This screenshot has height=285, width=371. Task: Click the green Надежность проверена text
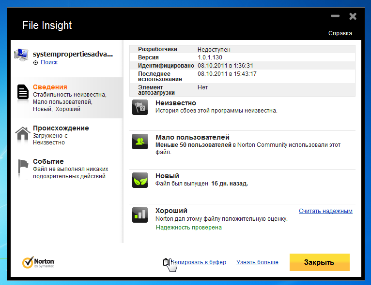click(189, 228)
